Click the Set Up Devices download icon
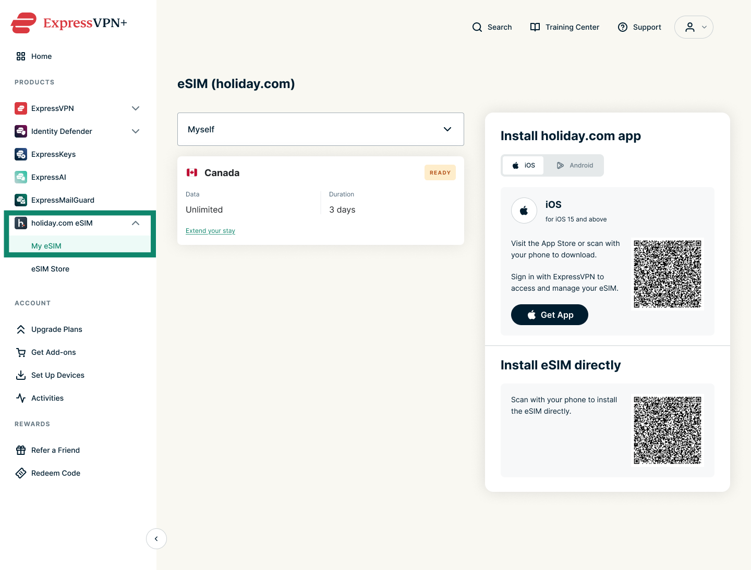 point(21,375)
